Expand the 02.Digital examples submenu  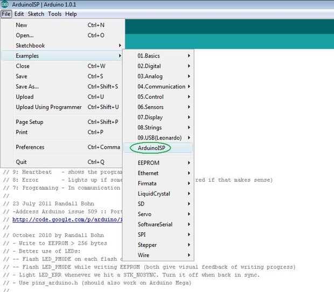pyautogui.click(x=158, y=66)
